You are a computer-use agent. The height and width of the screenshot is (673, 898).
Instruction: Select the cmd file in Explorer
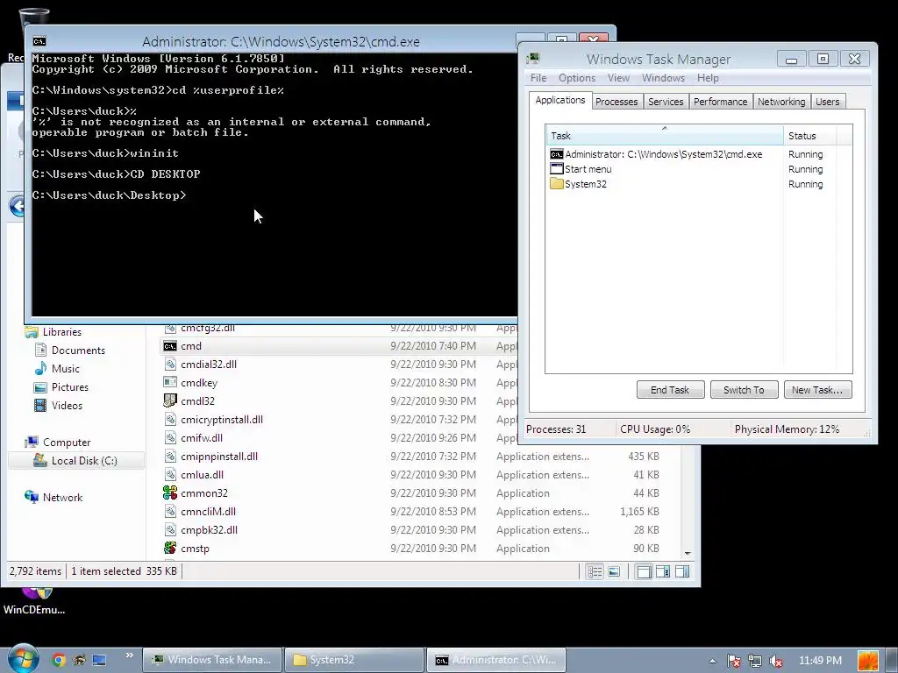[x=191, y=345]
